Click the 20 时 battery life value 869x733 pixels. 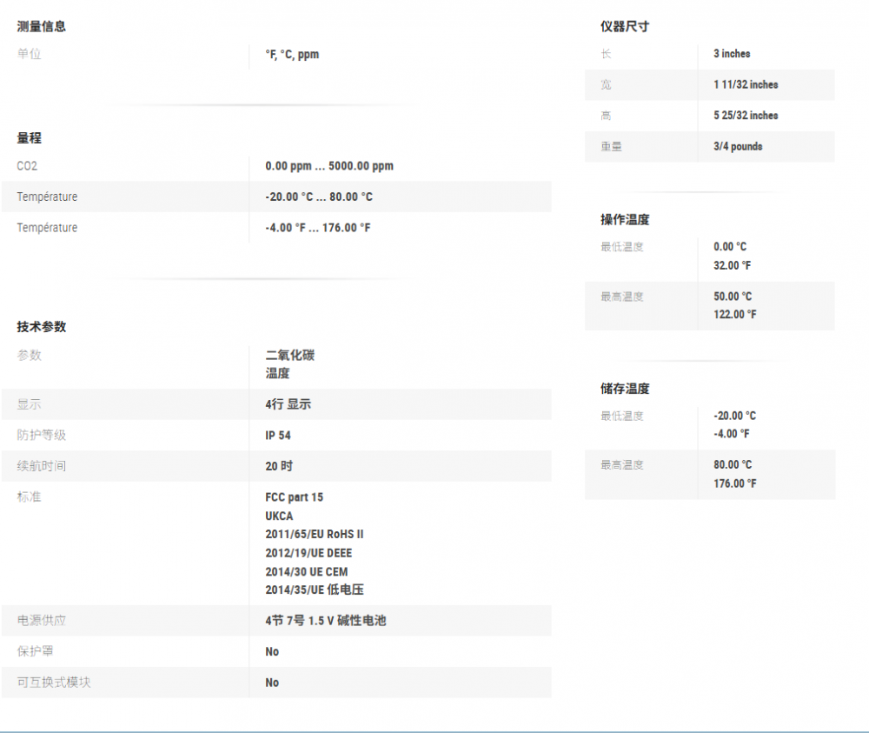278,466
